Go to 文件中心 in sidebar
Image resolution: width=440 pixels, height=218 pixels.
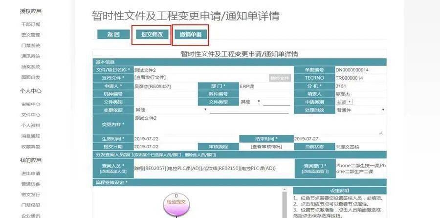(x=31, y=115)
